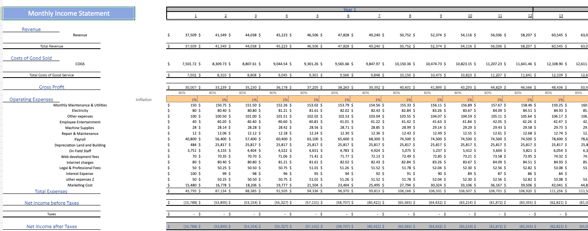Viewport: 588px width, 231px height.
Task: Select the Interest Expense row label
Action: [x=80, y=174]
